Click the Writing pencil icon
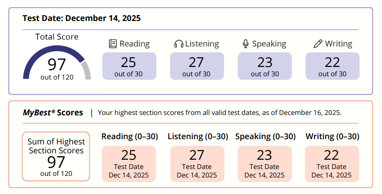 pos(318,44)
